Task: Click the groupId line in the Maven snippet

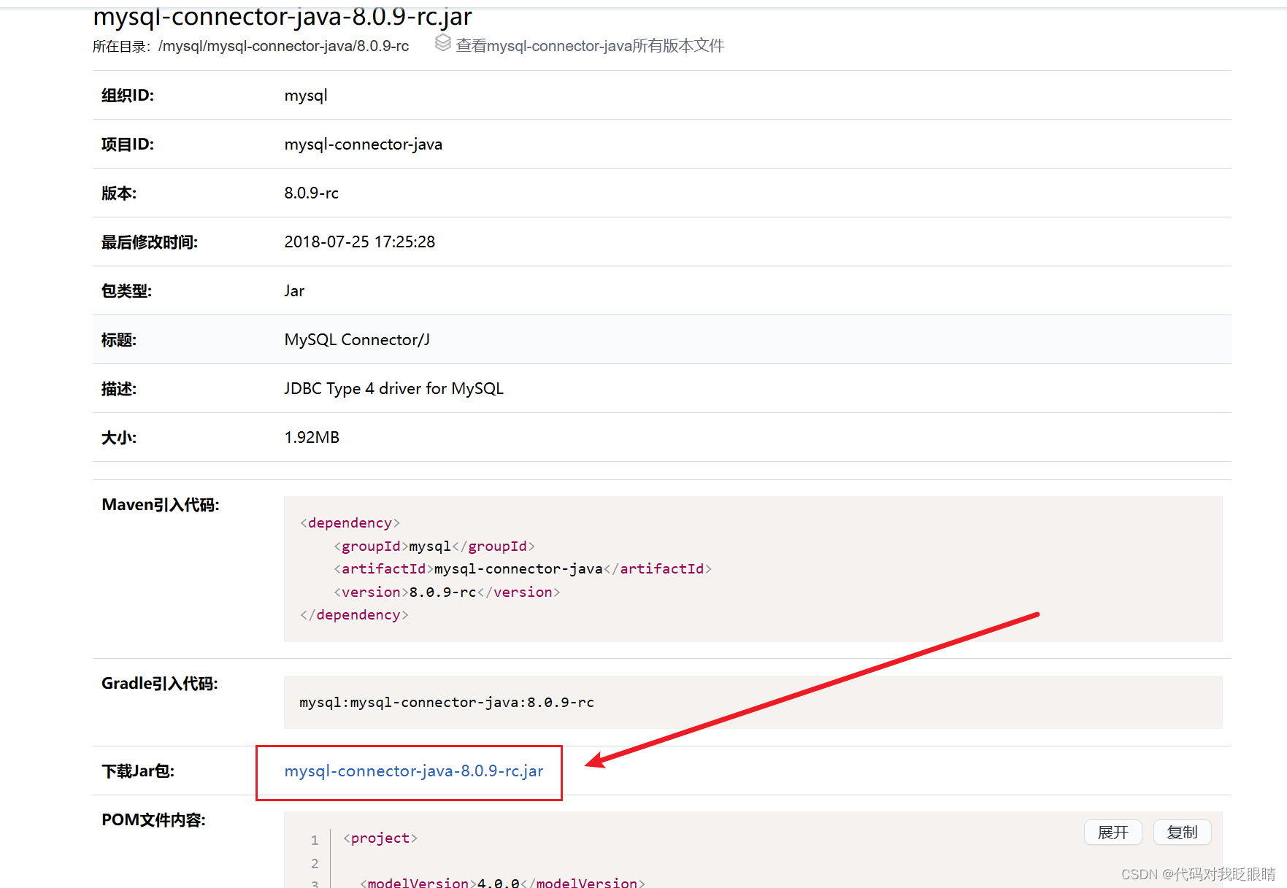Action: [x=434, y=547]
